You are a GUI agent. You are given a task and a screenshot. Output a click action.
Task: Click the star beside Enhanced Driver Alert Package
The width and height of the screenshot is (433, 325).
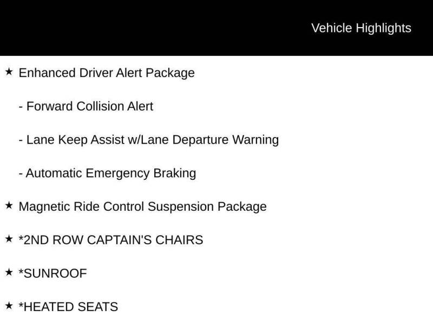(9, 72)
